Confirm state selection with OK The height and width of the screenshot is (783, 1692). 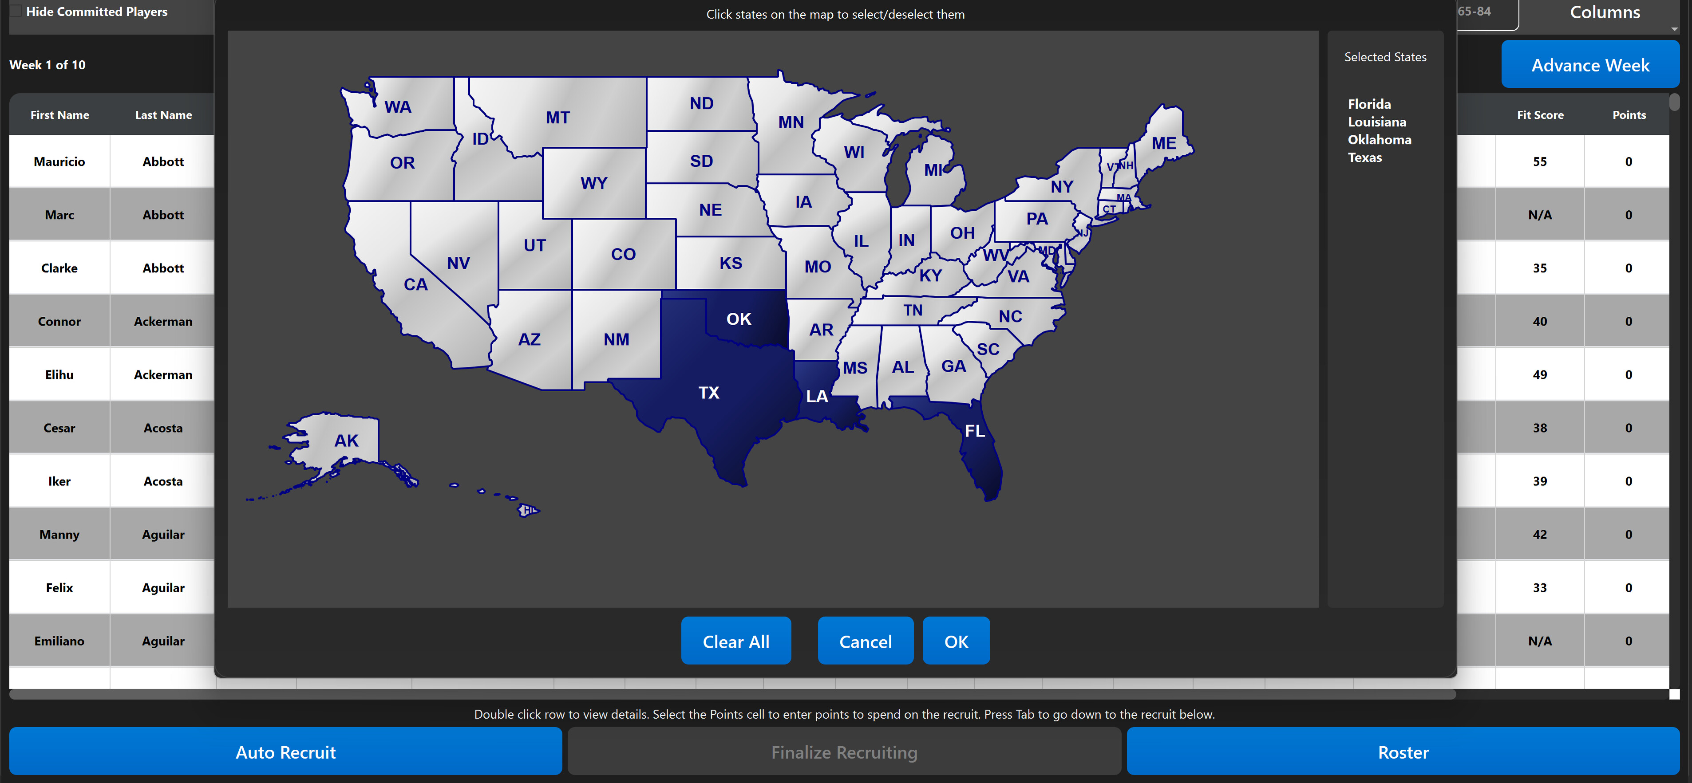[956, 641]
